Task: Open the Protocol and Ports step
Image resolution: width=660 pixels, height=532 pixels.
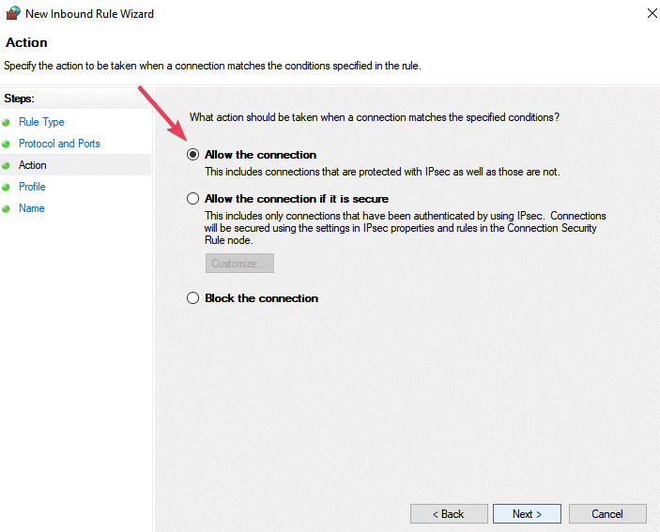Action: [x=59, y=144]
